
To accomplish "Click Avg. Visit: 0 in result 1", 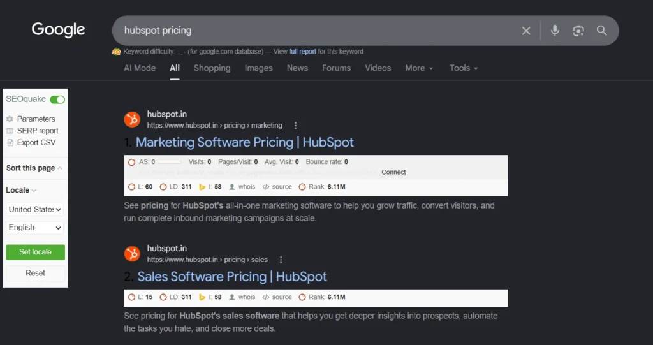I will (x=281, y=162).
